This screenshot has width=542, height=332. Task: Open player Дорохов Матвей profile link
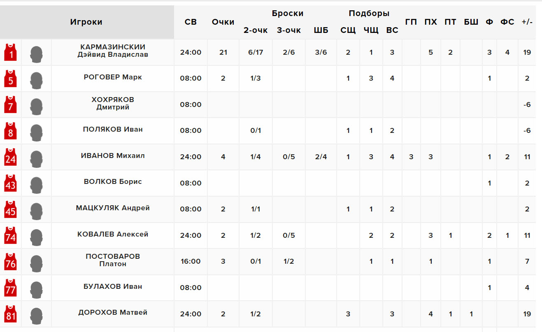click(113, 312)
